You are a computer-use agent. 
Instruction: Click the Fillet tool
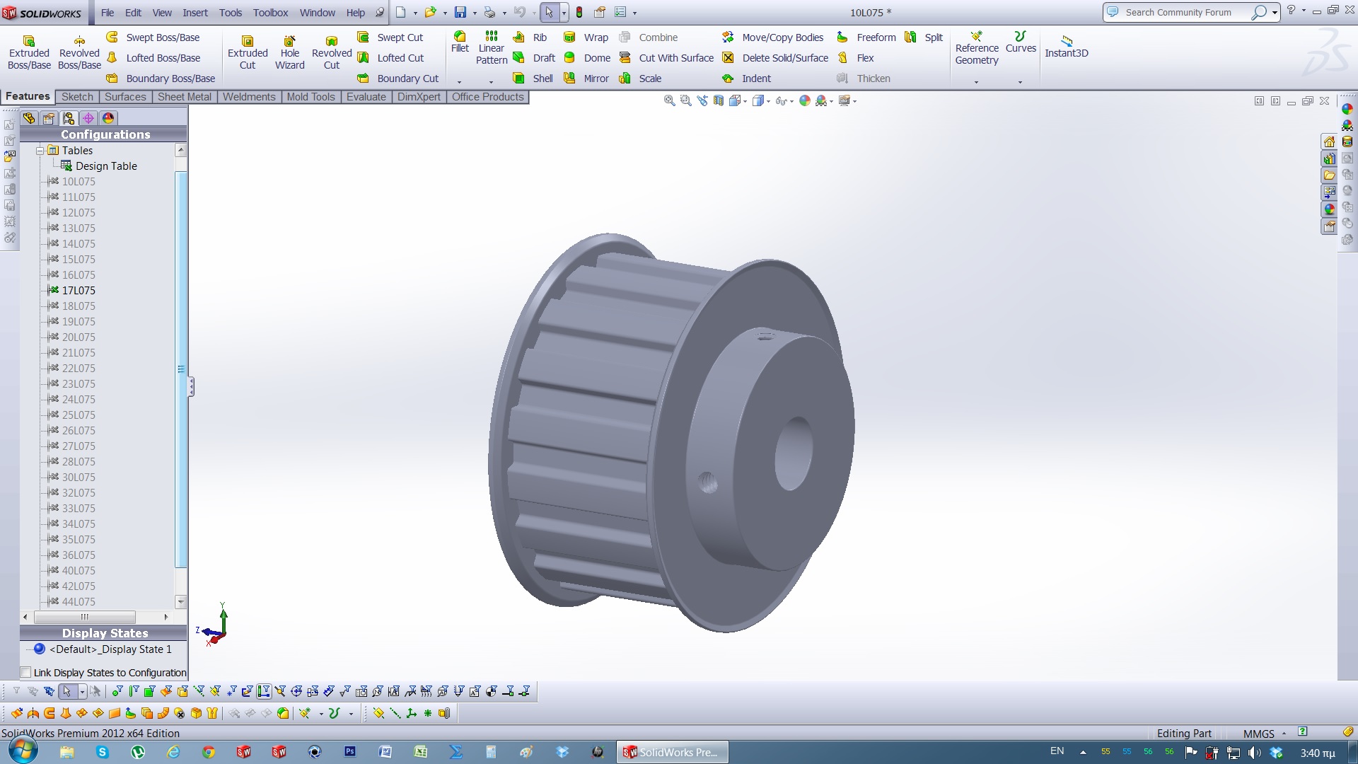tap(460, 42)
